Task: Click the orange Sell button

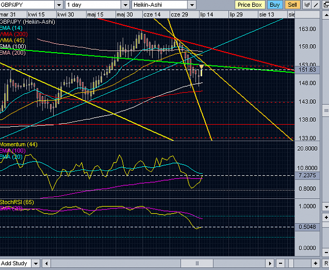Action: [292, 5]
